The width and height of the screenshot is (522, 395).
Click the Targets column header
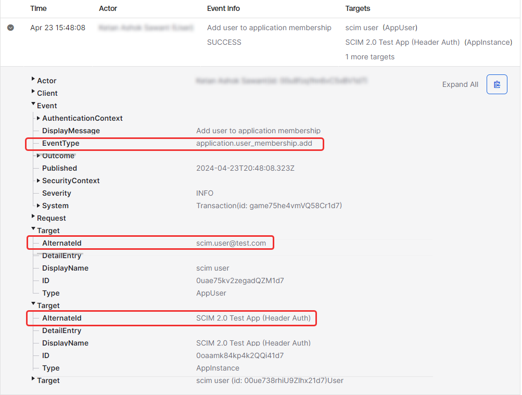pos(358,8)
